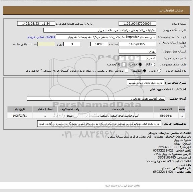Click the delivery city field شهریار

click(x=137, y=58)
